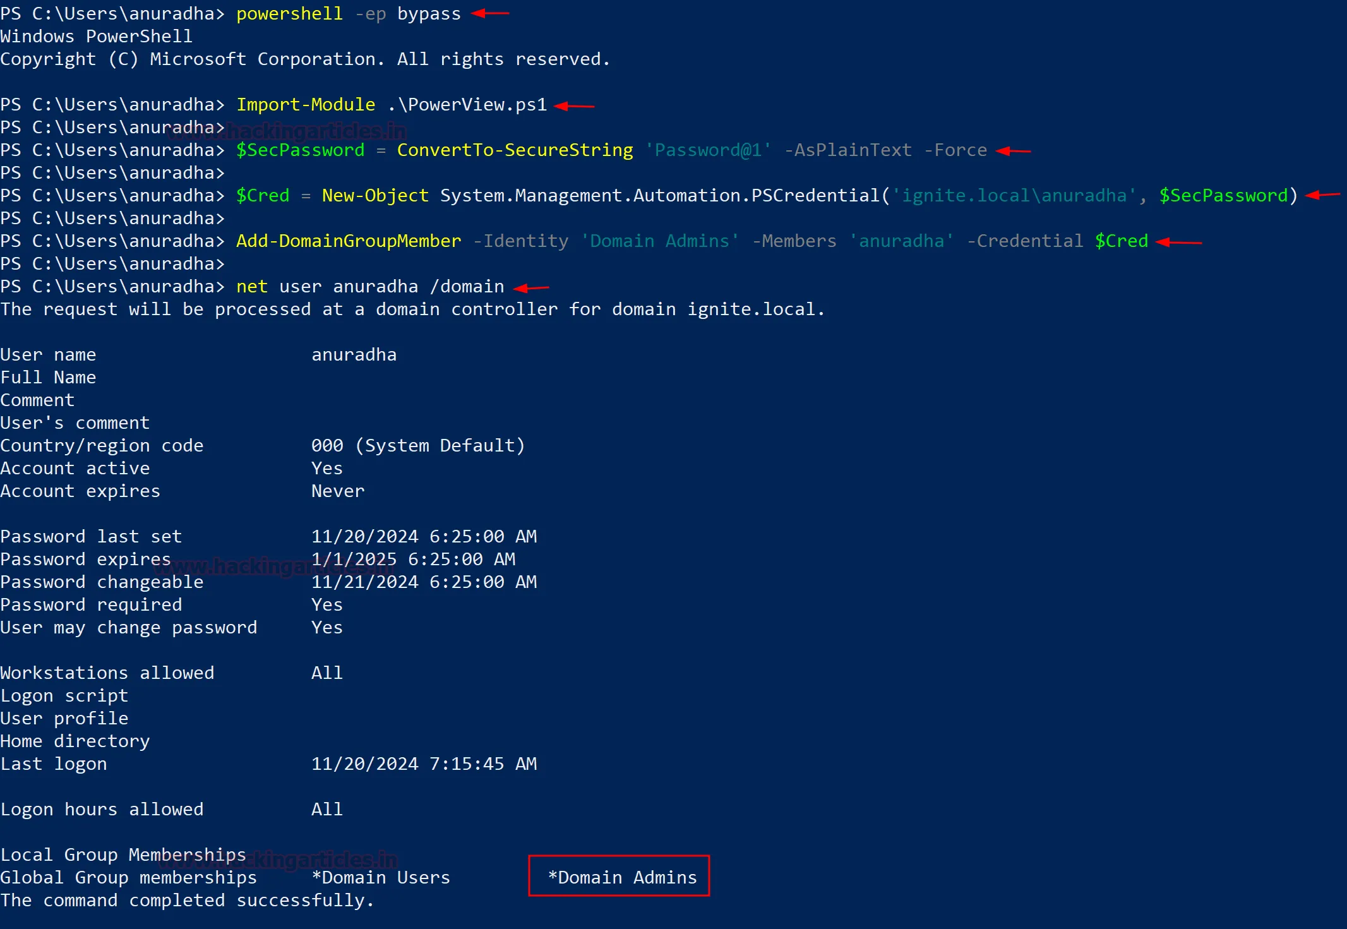This screenshot has height=929, width=1347.
Task: Click 'The command completed successfully' message
Action: coord(186,900)
